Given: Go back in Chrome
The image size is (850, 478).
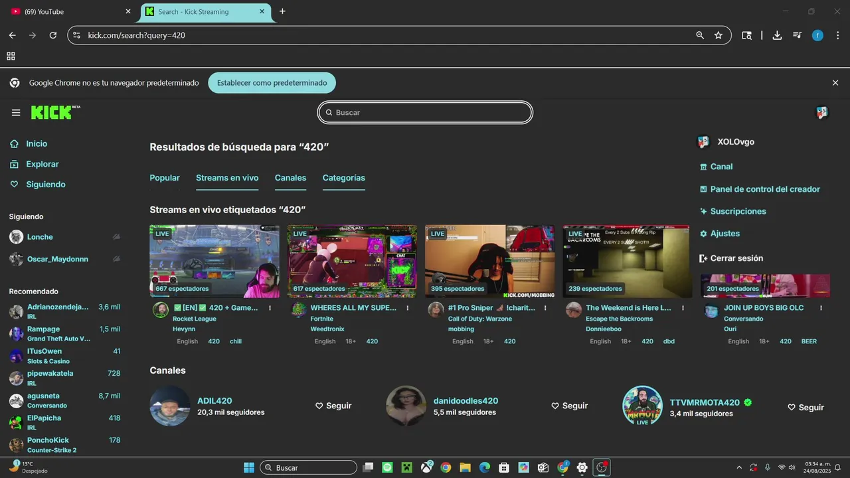Looking at the screenshot, I should pyautogui.click(x=12, y=35).
